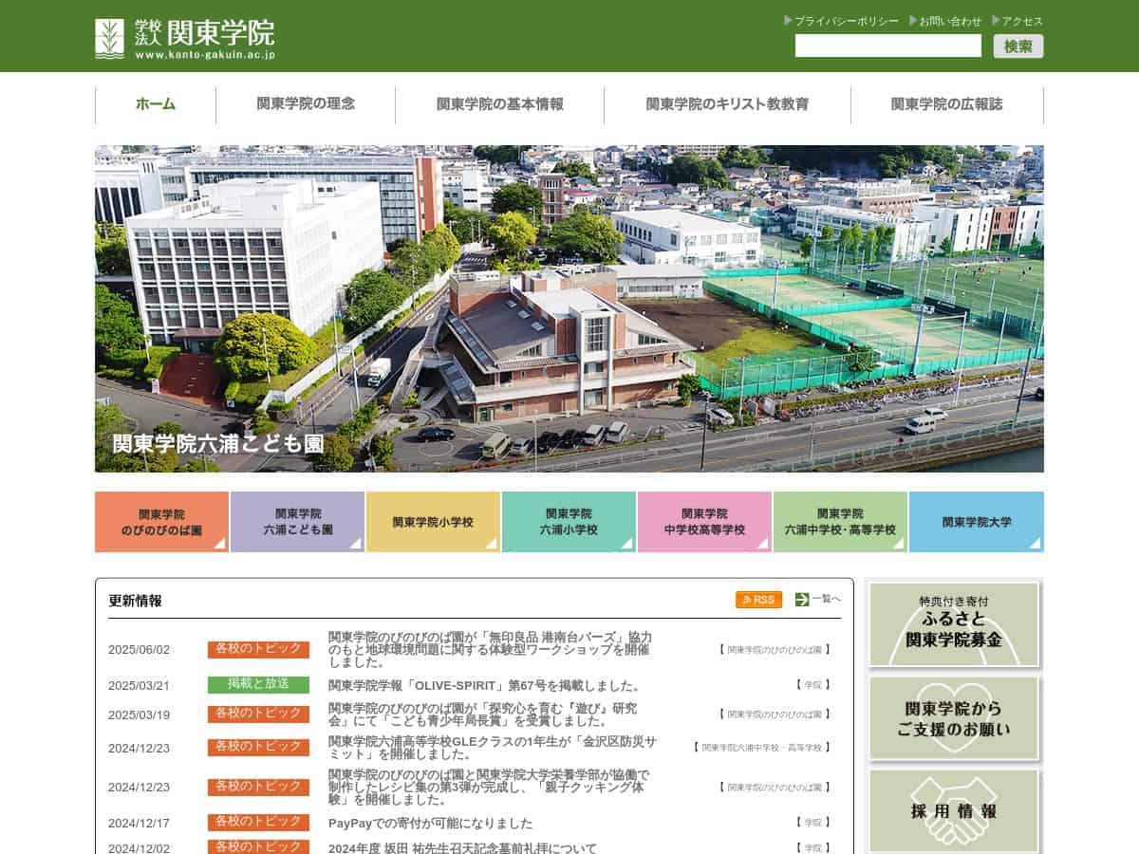Open 関東学院のキリスト教教育 menu item
This screenshot has height=854, width=1139.
727,104
